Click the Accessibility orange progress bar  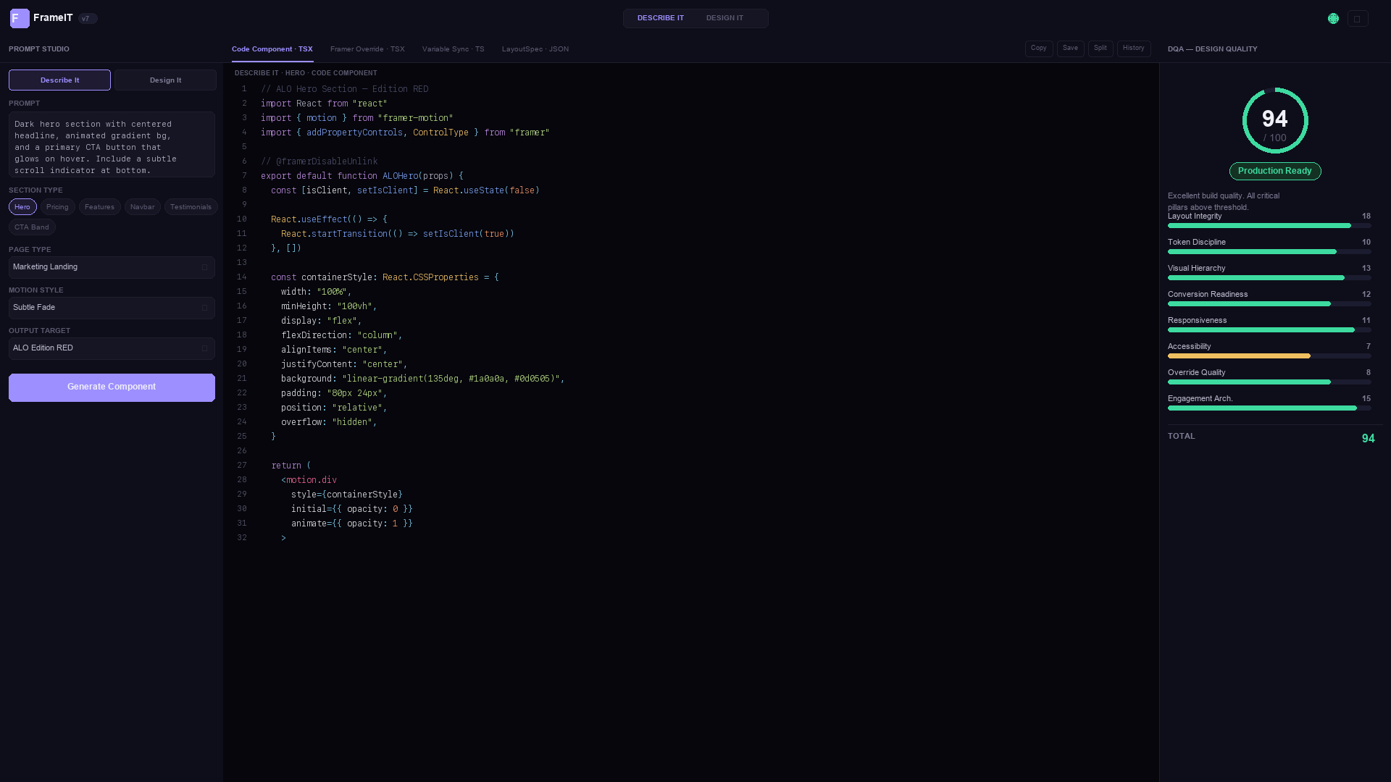1269,356
